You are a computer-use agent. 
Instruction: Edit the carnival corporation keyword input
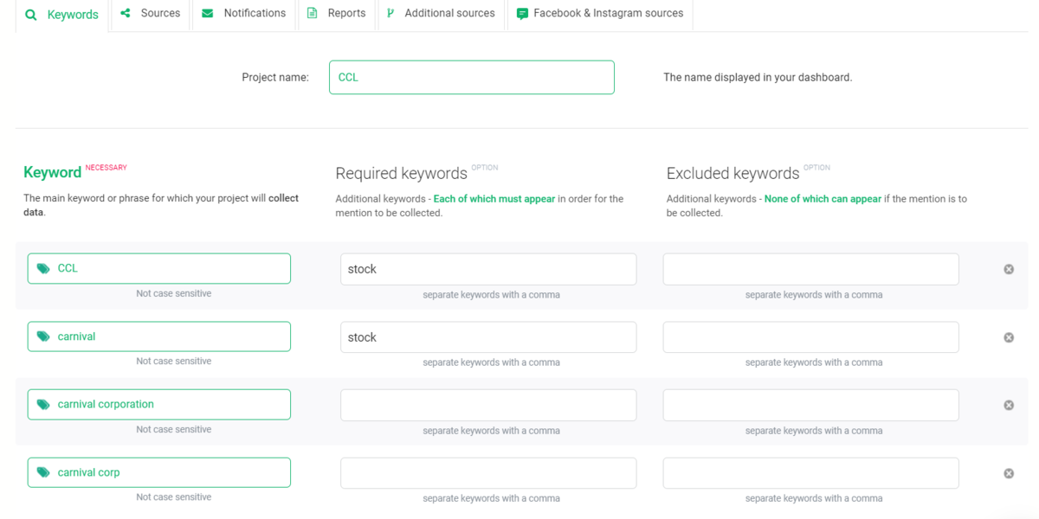159,404
